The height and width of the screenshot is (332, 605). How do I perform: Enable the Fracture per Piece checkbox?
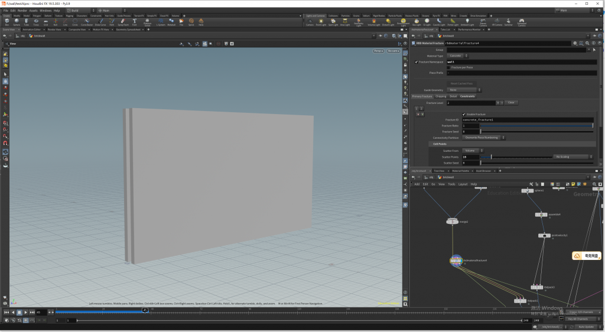click(448, 67)
